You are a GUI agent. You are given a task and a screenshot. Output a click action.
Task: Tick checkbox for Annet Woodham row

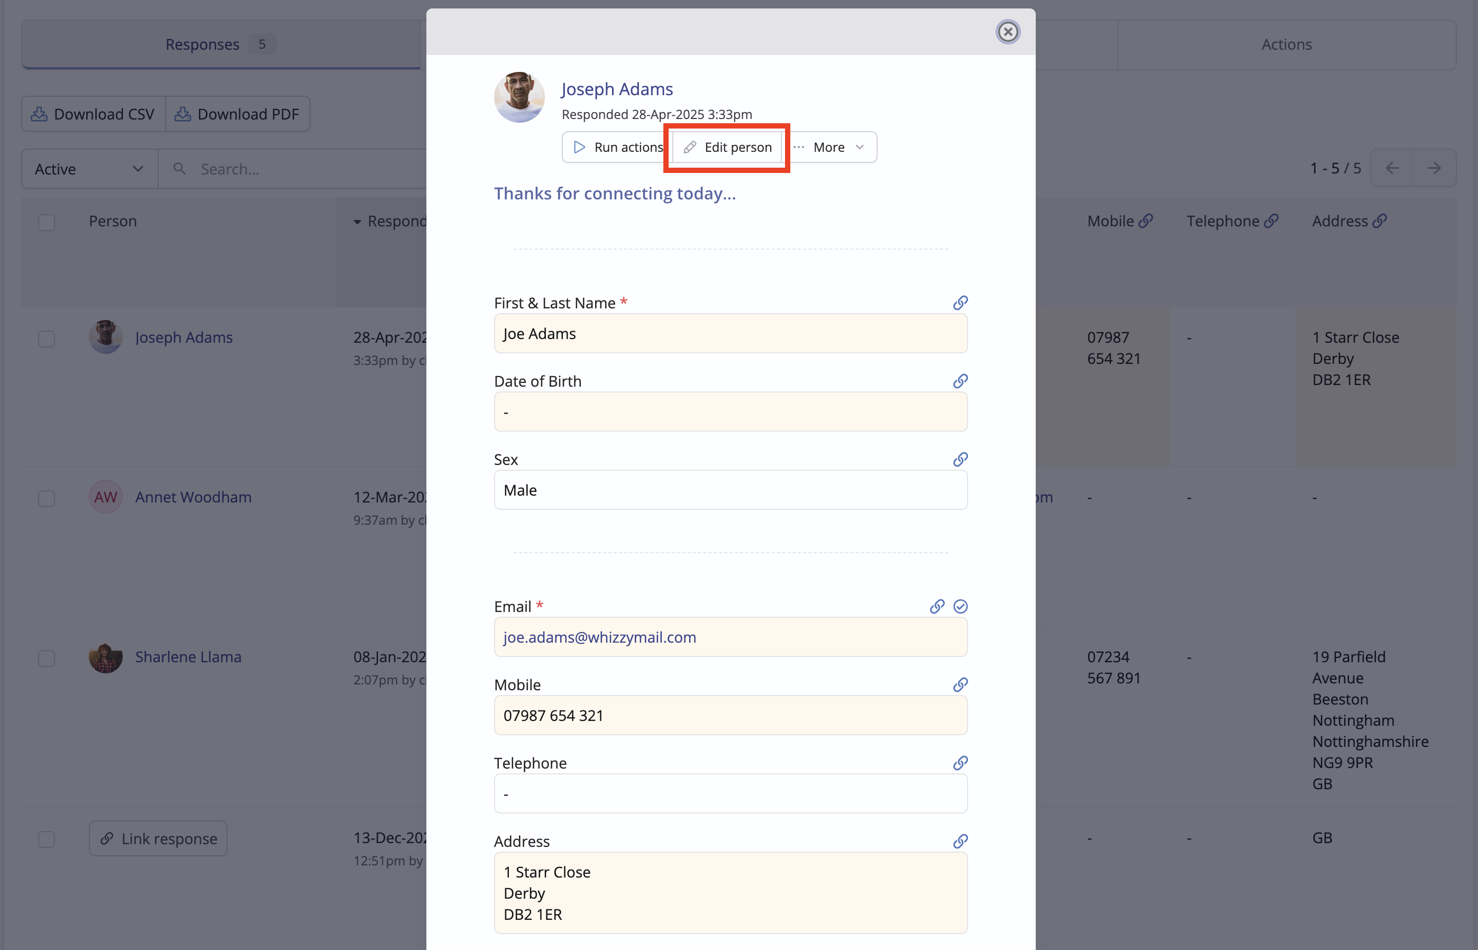click(x=46, y=498)
